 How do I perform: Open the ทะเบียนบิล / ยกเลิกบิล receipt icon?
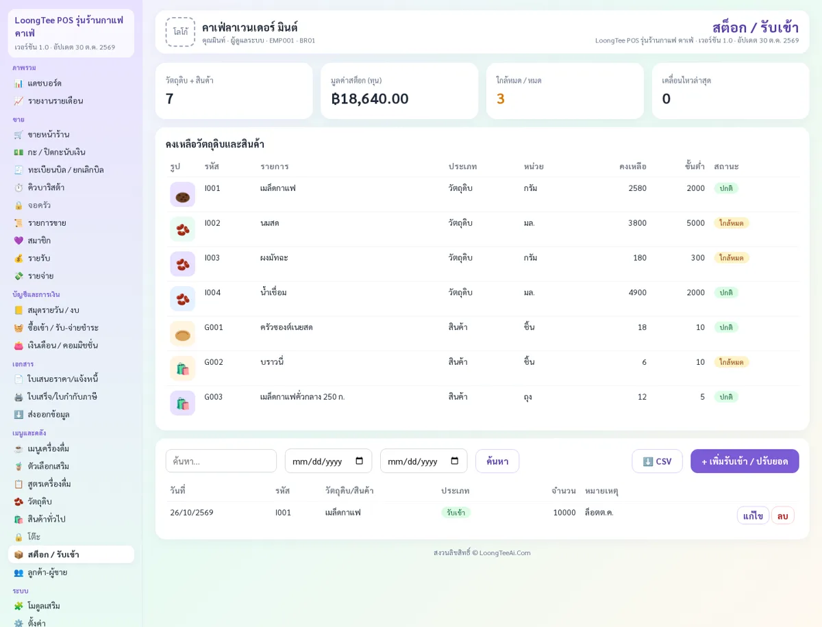coord(18,170)
